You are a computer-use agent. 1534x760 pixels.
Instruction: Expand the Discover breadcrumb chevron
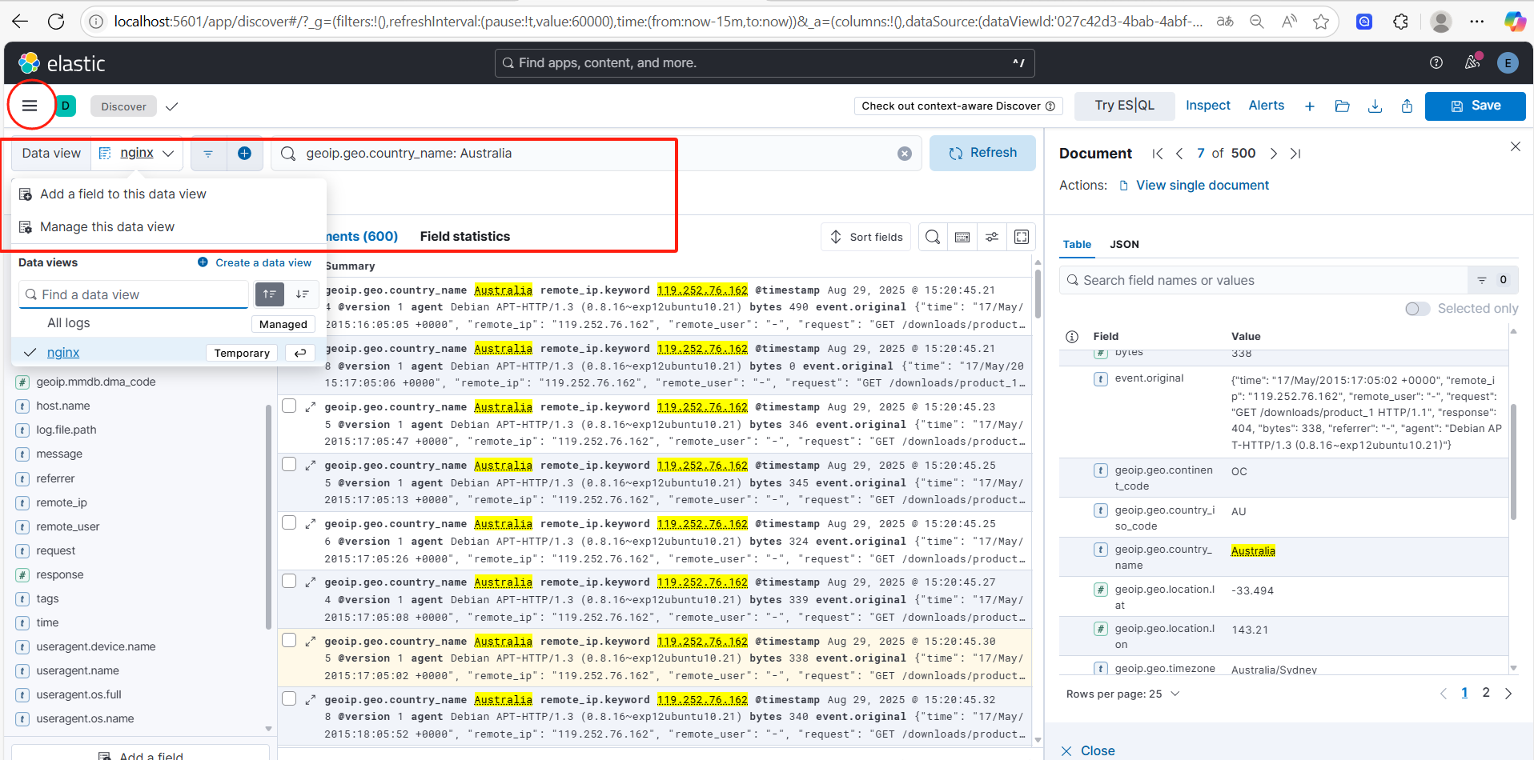tap(171, 106)
